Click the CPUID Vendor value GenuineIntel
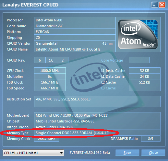 click(x=66, y=43)
